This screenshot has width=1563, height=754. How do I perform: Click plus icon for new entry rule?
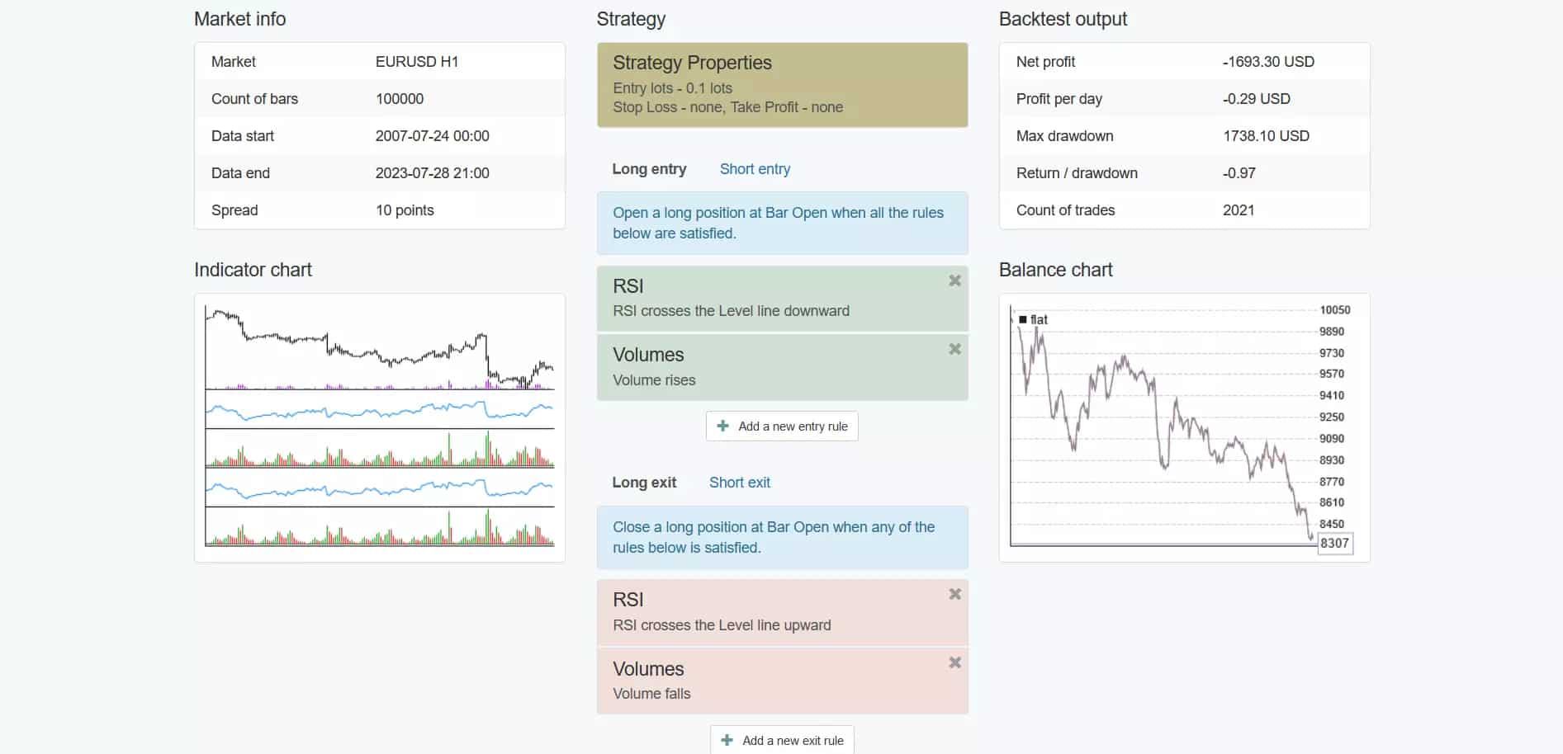[x=723, y=426]
